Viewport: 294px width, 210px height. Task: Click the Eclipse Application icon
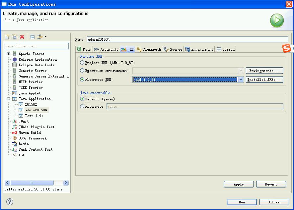click(15, 59)
